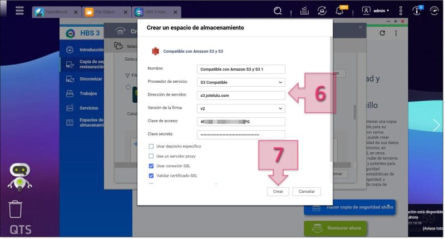Click the Servicios sidebar icon
The width and height of the screenshot is (445, 239).
pos(70,108)
